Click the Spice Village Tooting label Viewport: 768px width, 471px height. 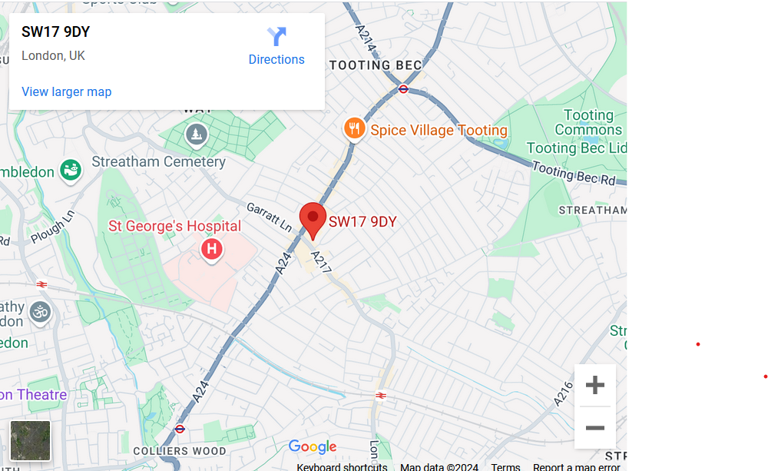[439, 131]
